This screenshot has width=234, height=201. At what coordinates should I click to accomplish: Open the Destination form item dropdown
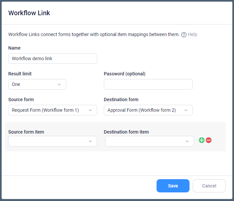(x=150, y=141)
